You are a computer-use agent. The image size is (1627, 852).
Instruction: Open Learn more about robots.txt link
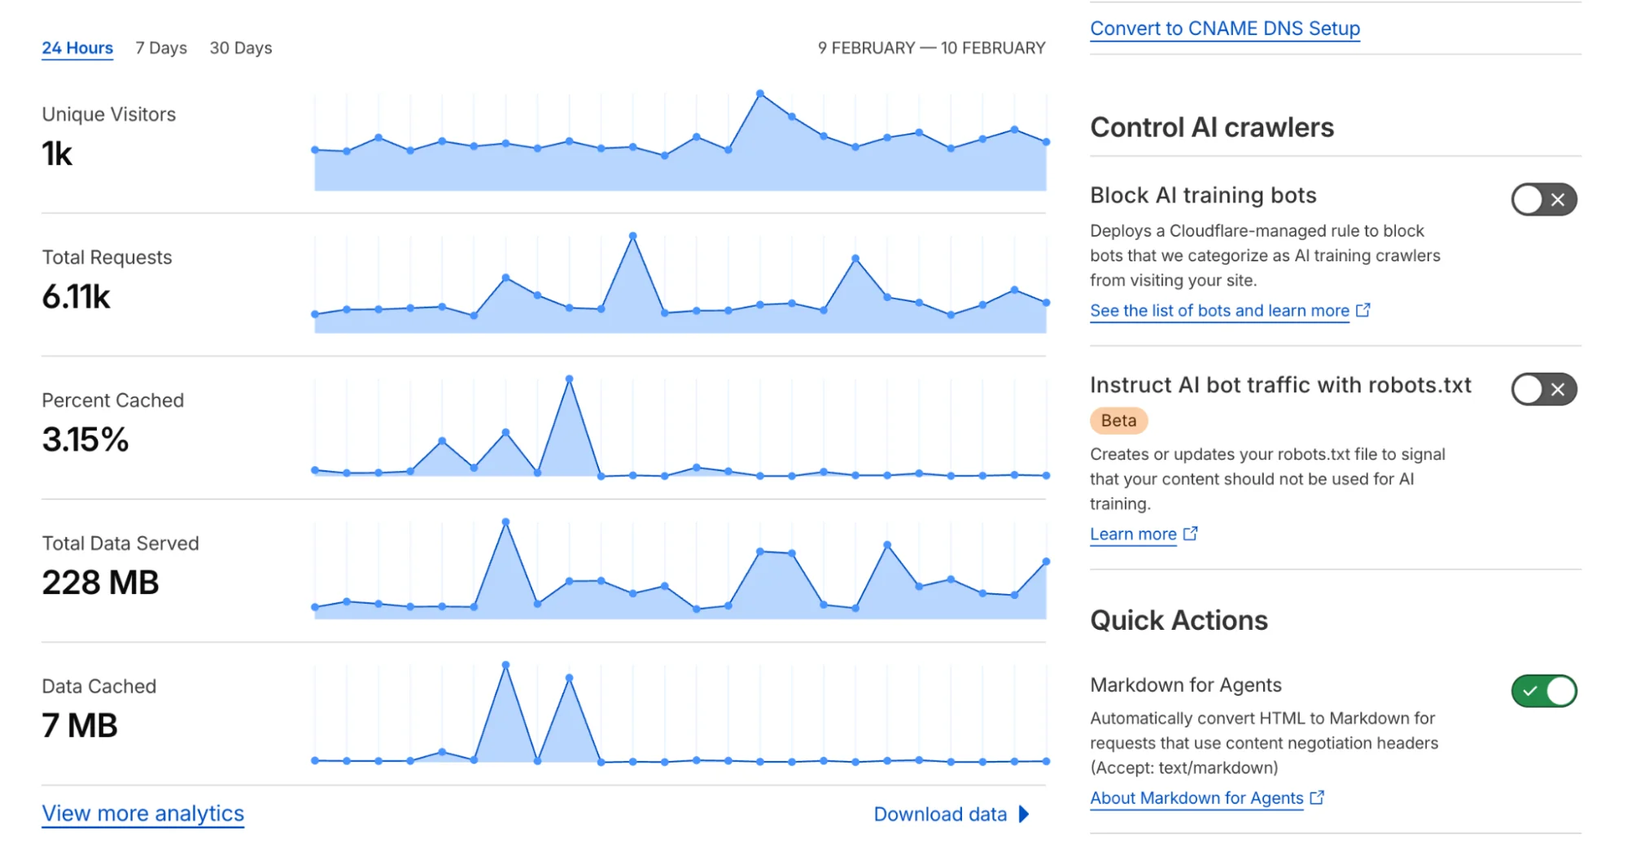(1133, 534)
